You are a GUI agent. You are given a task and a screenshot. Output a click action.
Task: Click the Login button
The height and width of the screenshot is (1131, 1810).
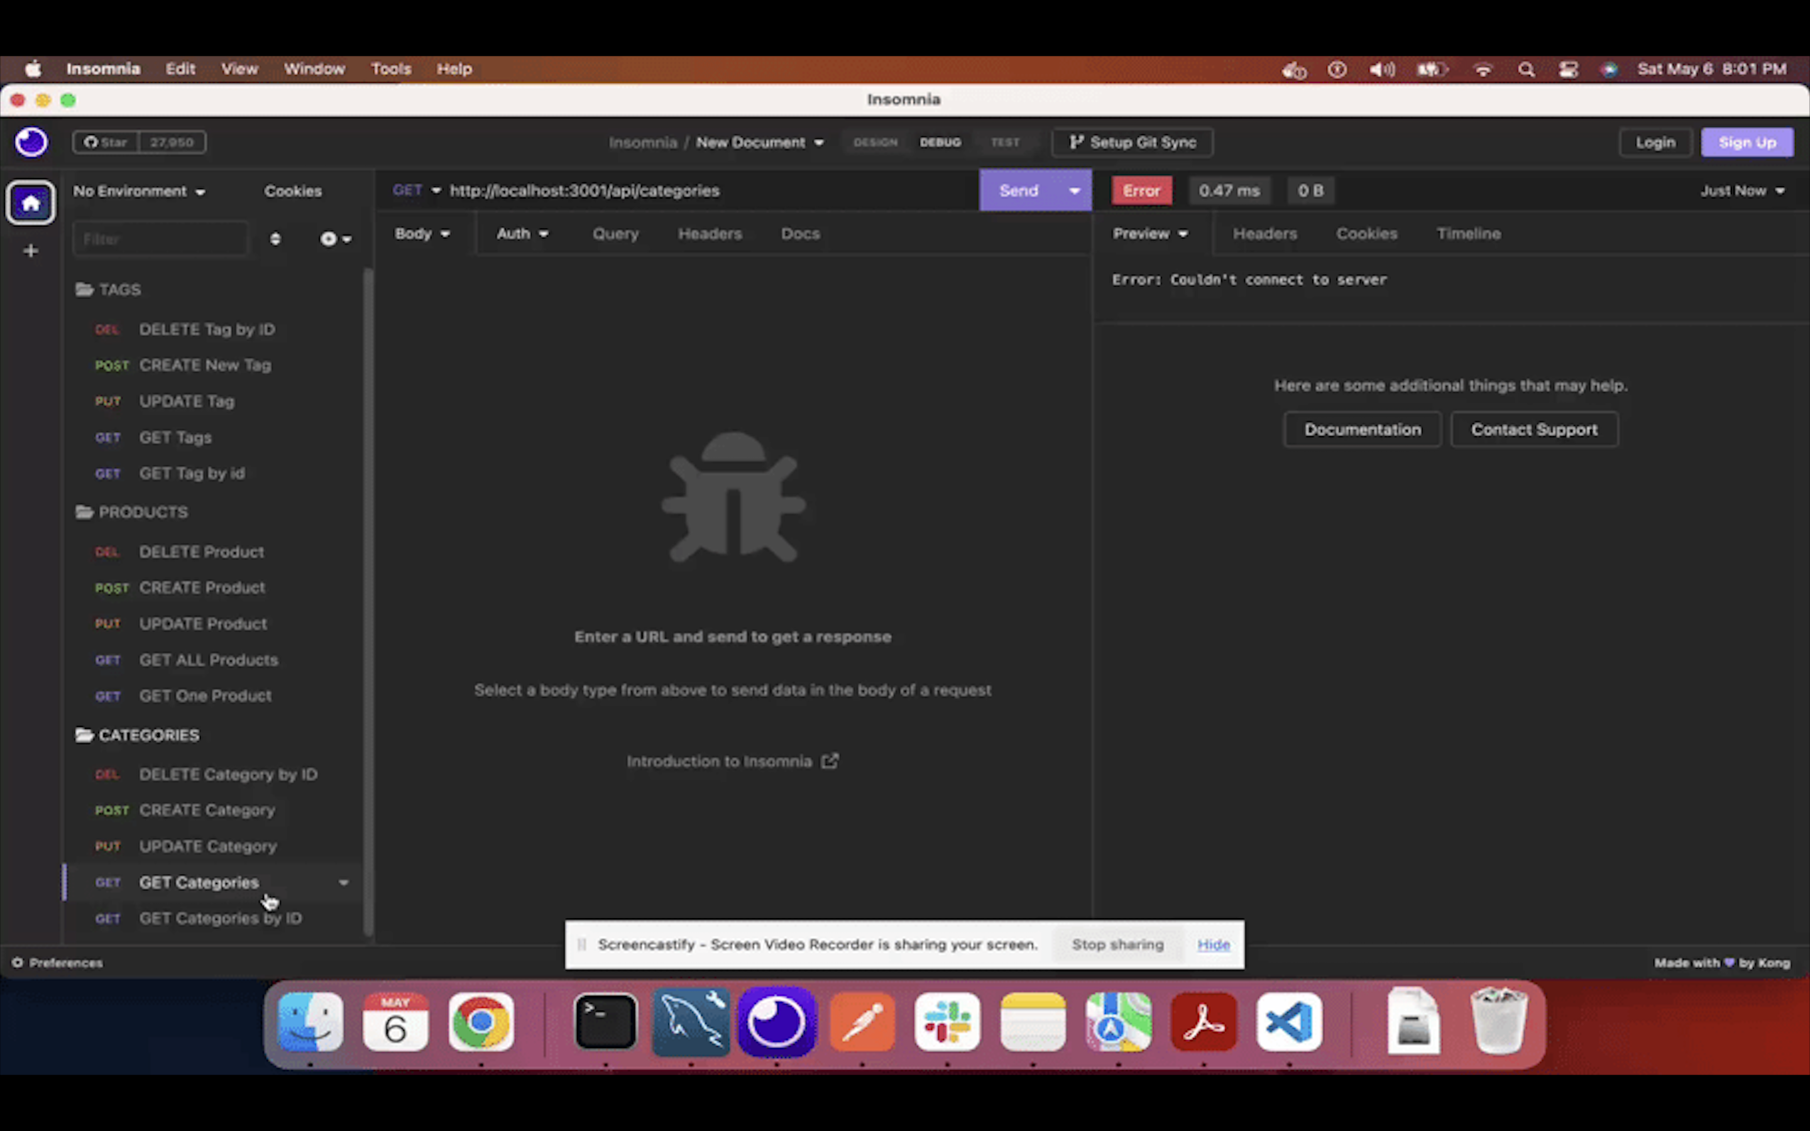(1655, 142)
